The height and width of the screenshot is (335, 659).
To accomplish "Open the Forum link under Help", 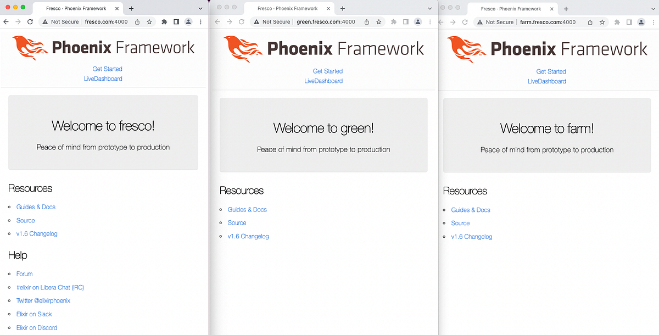I will 24,273.
